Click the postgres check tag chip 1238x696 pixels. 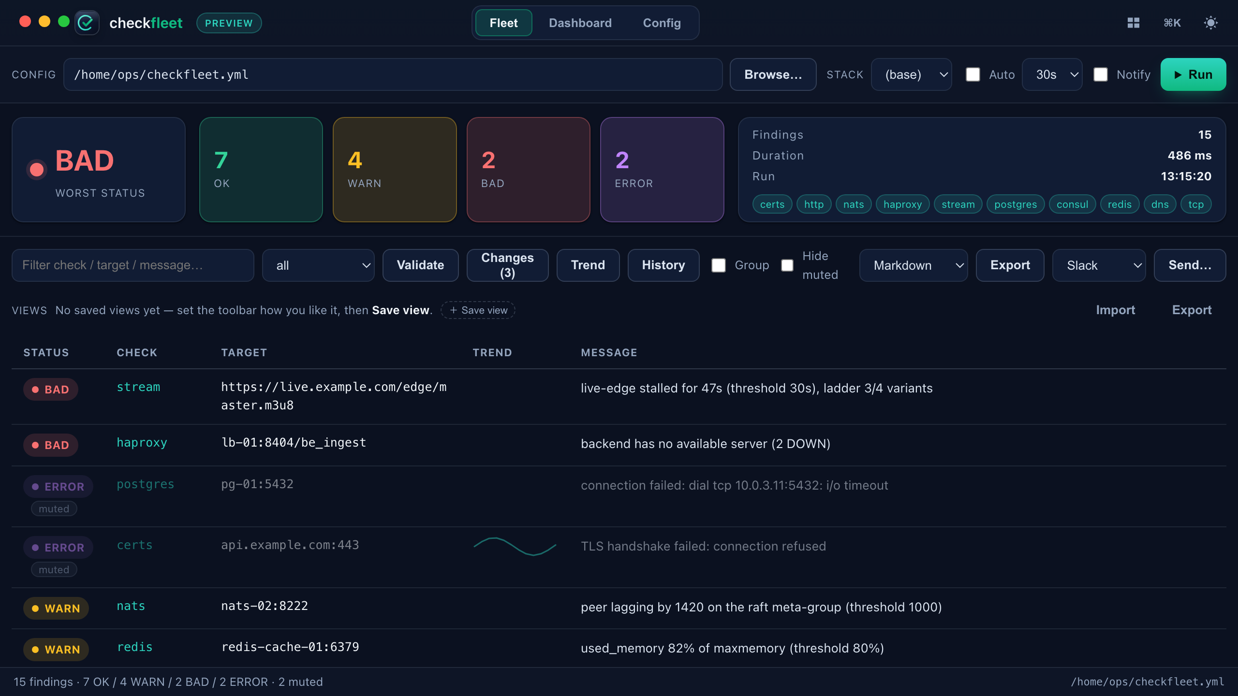[1016, 204]
